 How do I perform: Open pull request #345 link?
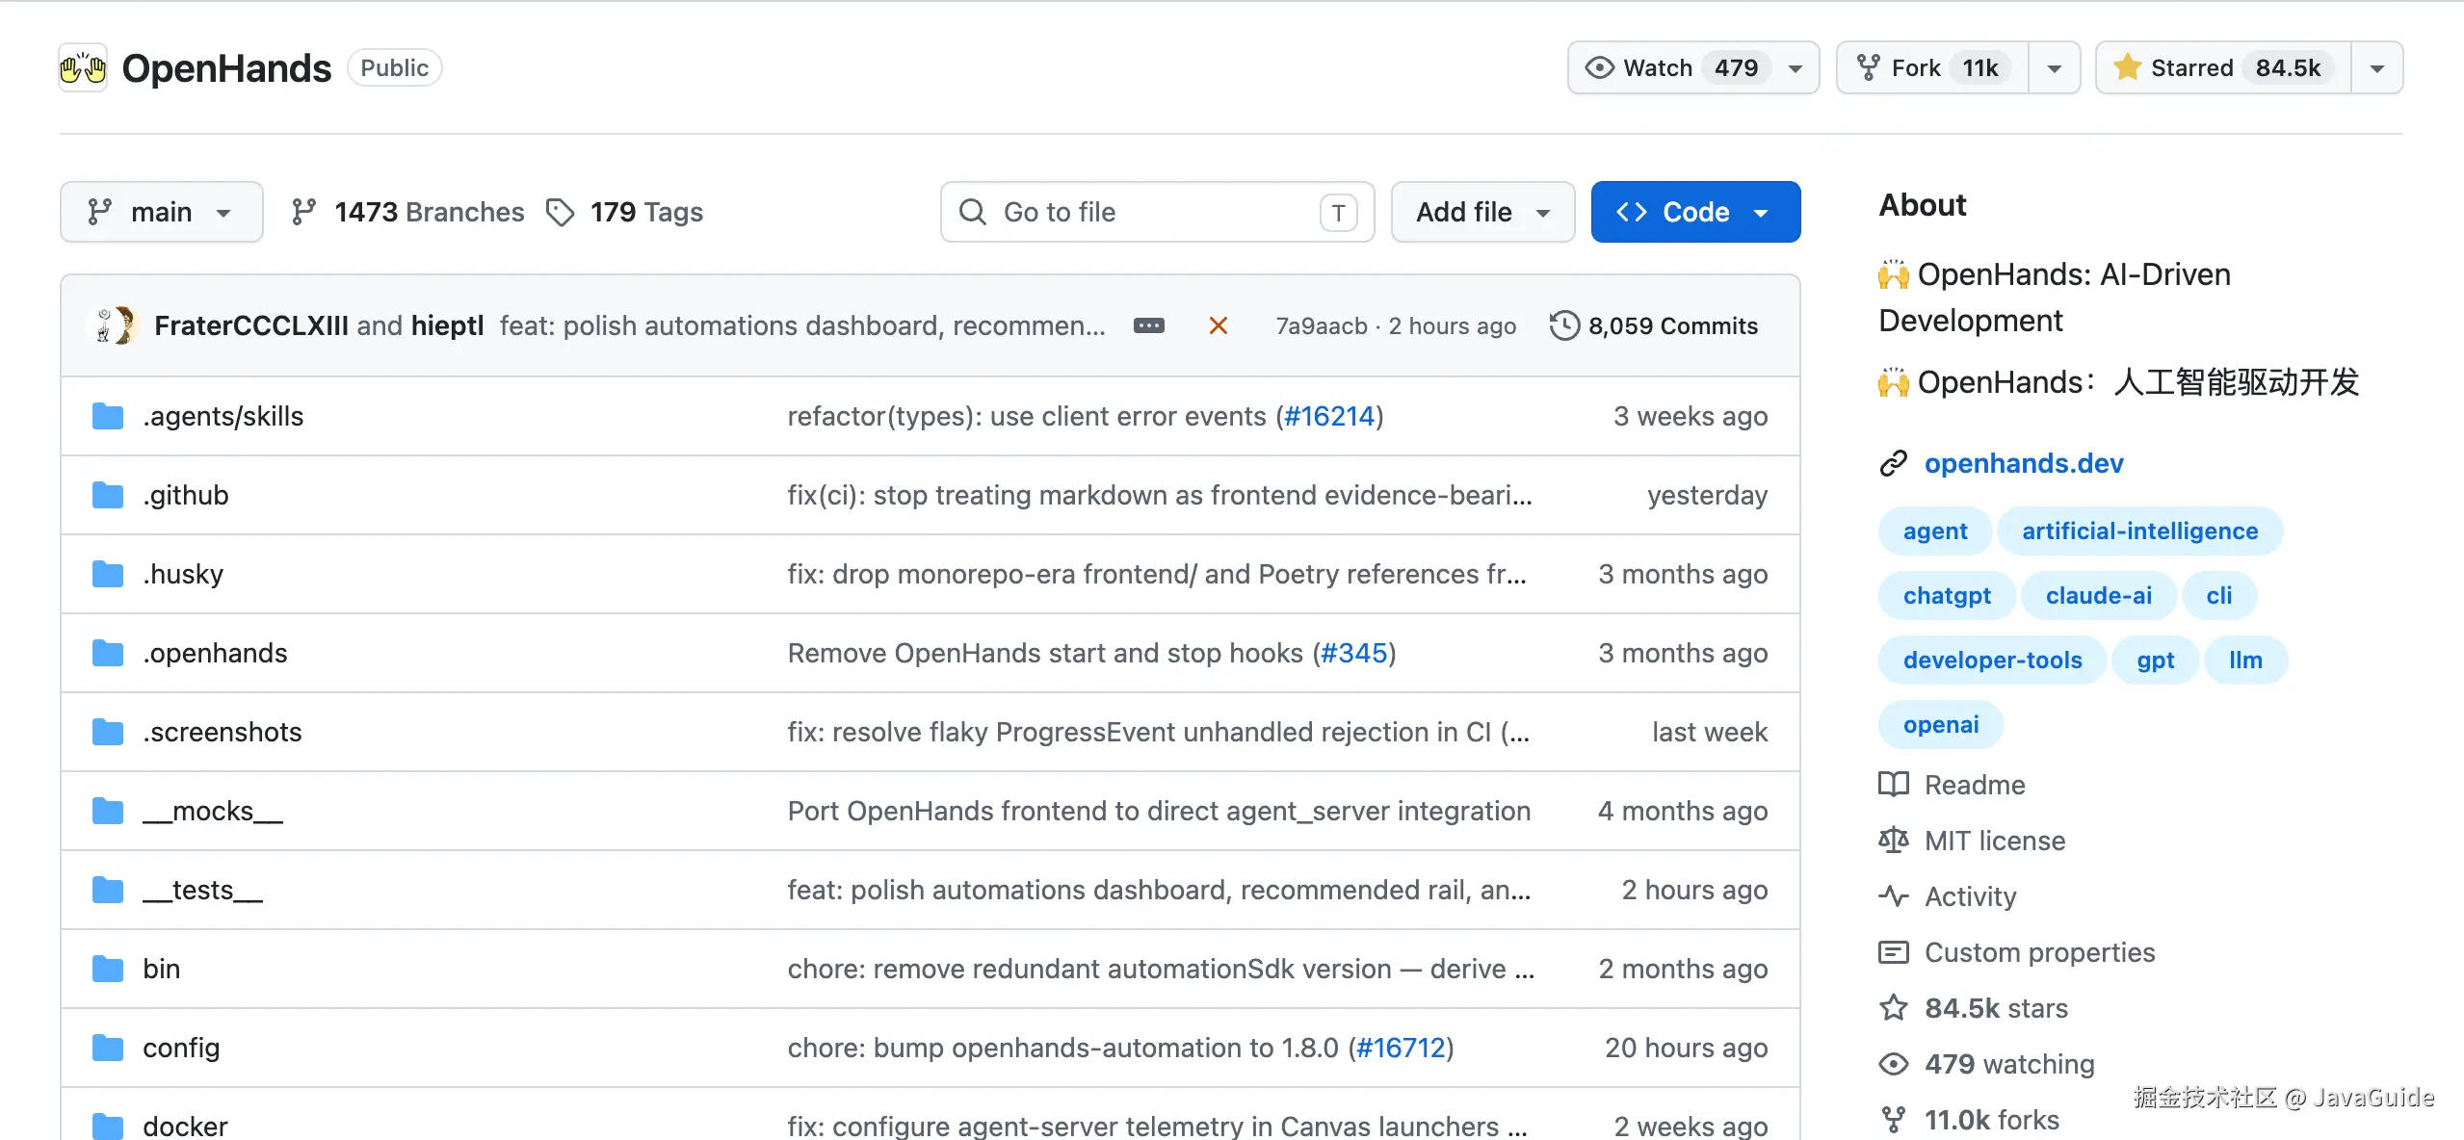coord(1353,653)
